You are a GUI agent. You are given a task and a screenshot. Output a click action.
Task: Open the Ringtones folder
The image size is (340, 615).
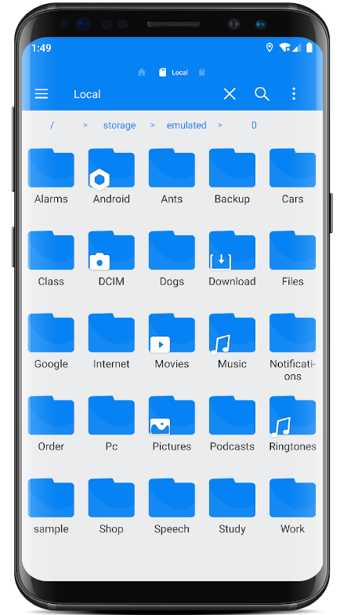tap(292, 424)
